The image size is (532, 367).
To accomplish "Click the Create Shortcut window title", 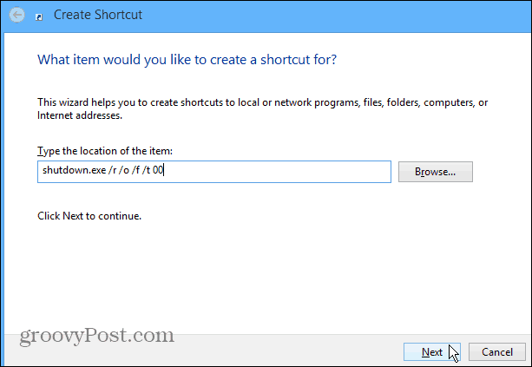I will point(98,15).
